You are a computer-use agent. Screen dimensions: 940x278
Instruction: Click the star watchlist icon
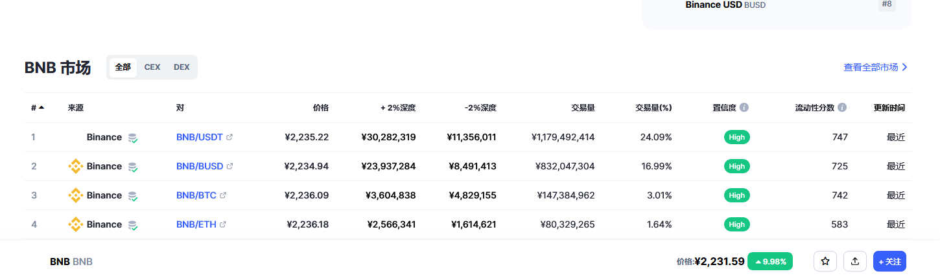pyautogui.click(x=825, y=261)
